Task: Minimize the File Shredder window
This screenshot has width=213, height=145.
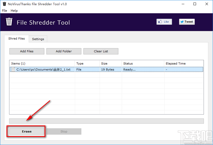Action: (x=183, y=4)
